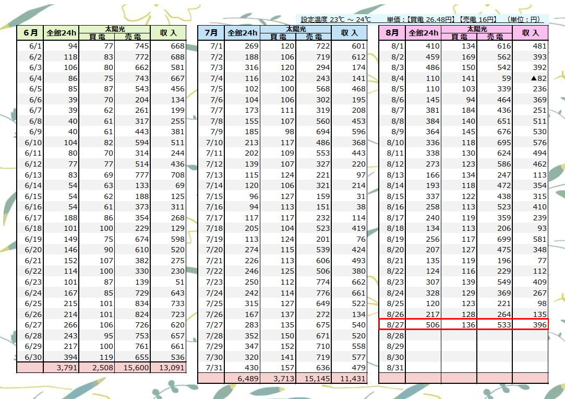Select 全館24h value 316 in row 7/3
Screen dimensions: 565x399
242,67
